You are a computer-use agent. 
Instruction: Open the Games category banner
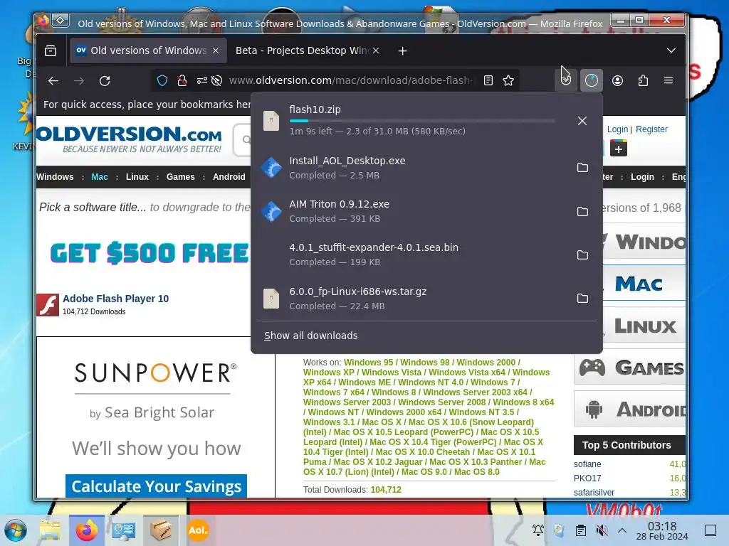(630, 368)
